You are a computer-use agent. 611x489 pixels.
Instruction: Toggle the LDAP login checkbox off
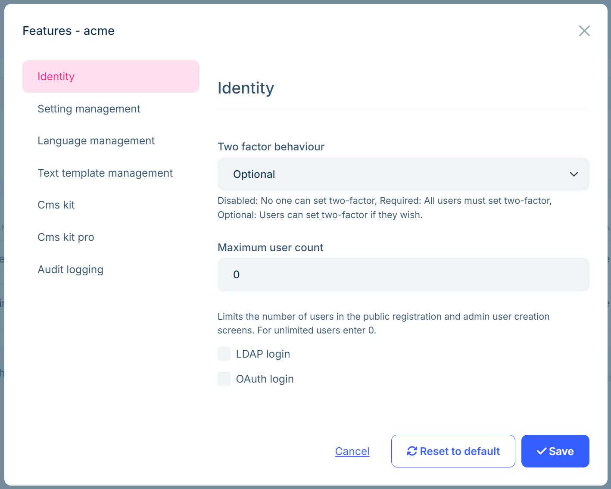(x=224, y=354)
